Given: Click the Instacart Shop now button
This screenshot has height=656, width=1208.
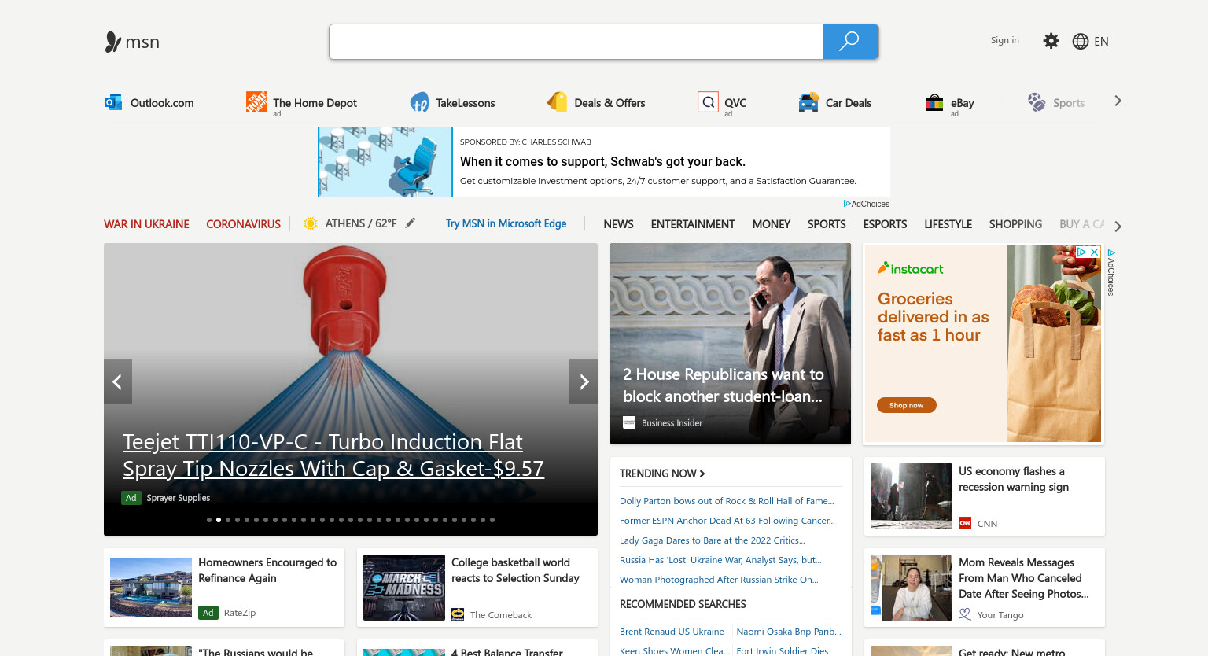Looking at the screenshot, I should [907, 405].
